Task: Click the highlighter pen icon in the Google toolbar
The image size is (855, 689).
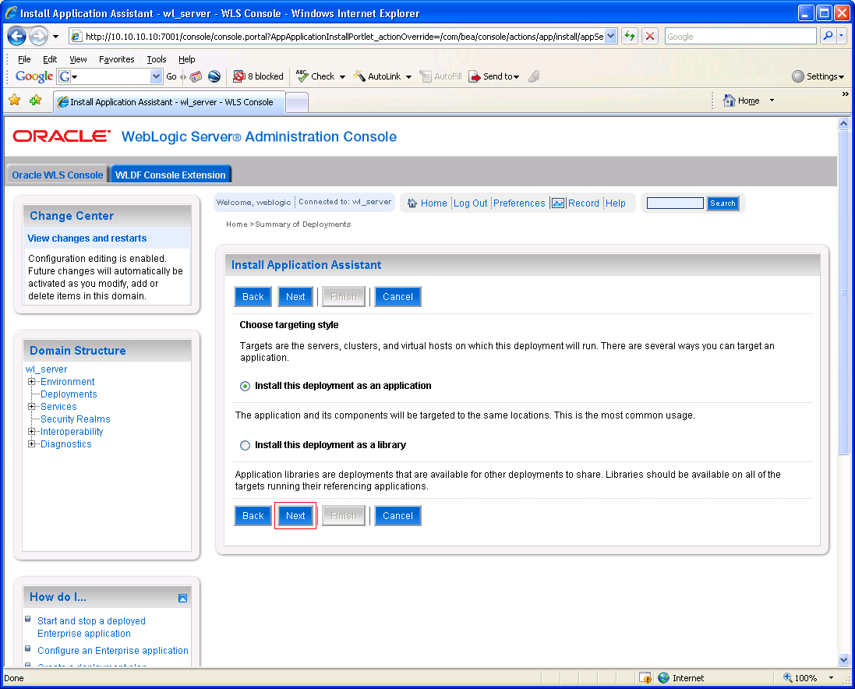Action: coord(534,76)
